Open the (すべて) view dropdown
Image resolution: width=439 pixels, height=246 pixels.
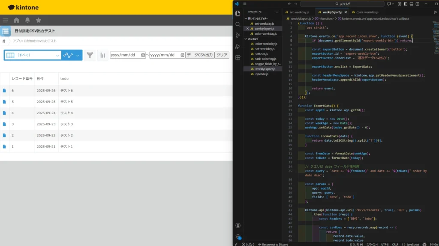coord(33,55)
